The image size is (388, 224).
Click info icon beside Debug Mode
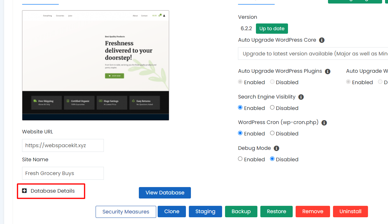[277, 148]
